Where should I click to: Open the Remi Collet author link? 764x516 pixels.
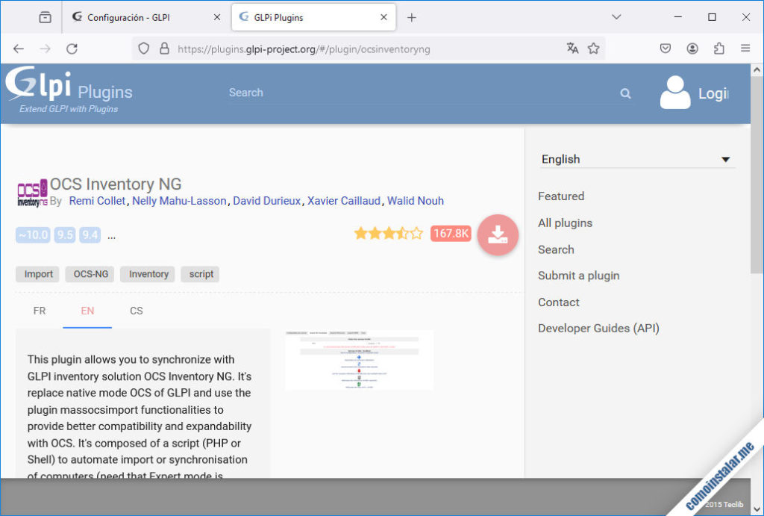click(x=98, y=201)
